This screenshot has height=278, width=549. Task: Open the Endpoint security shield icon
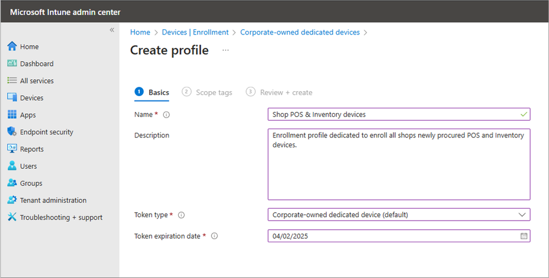pos(12,132)
